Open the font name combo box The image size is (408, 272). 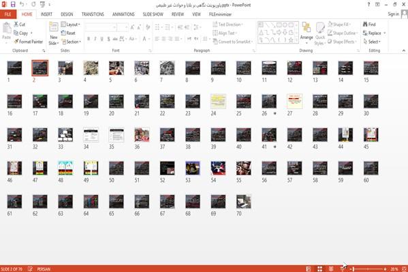[101, 27]
